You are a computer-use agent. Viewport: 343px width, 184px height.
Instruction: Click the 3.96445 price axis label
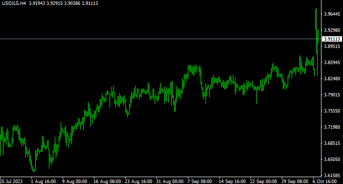(x=332, y=14)
